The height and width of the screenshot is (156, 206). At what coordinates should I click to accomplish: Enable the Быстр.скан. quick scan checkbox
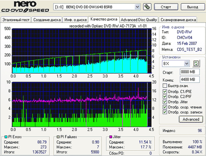165,85
